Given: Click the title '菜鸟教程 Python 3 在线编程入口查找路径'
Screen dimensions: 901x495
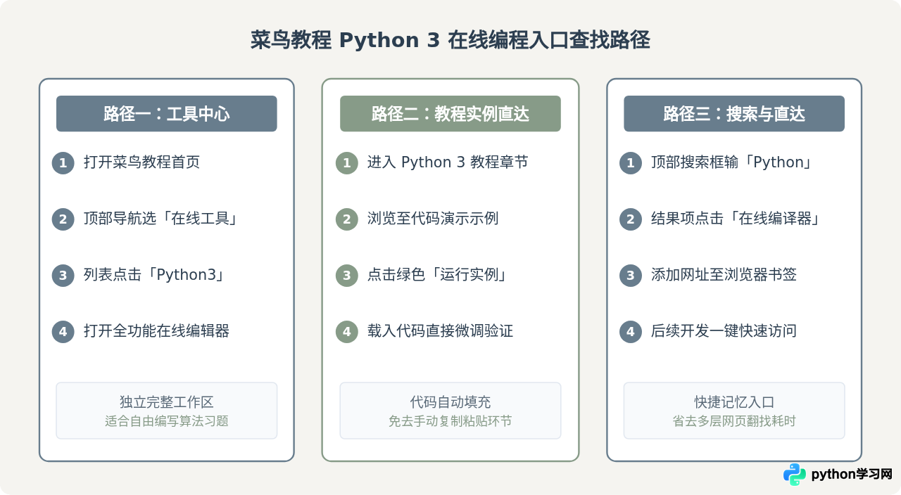Looking at the screenshot, I should click(x=450, y=40).
